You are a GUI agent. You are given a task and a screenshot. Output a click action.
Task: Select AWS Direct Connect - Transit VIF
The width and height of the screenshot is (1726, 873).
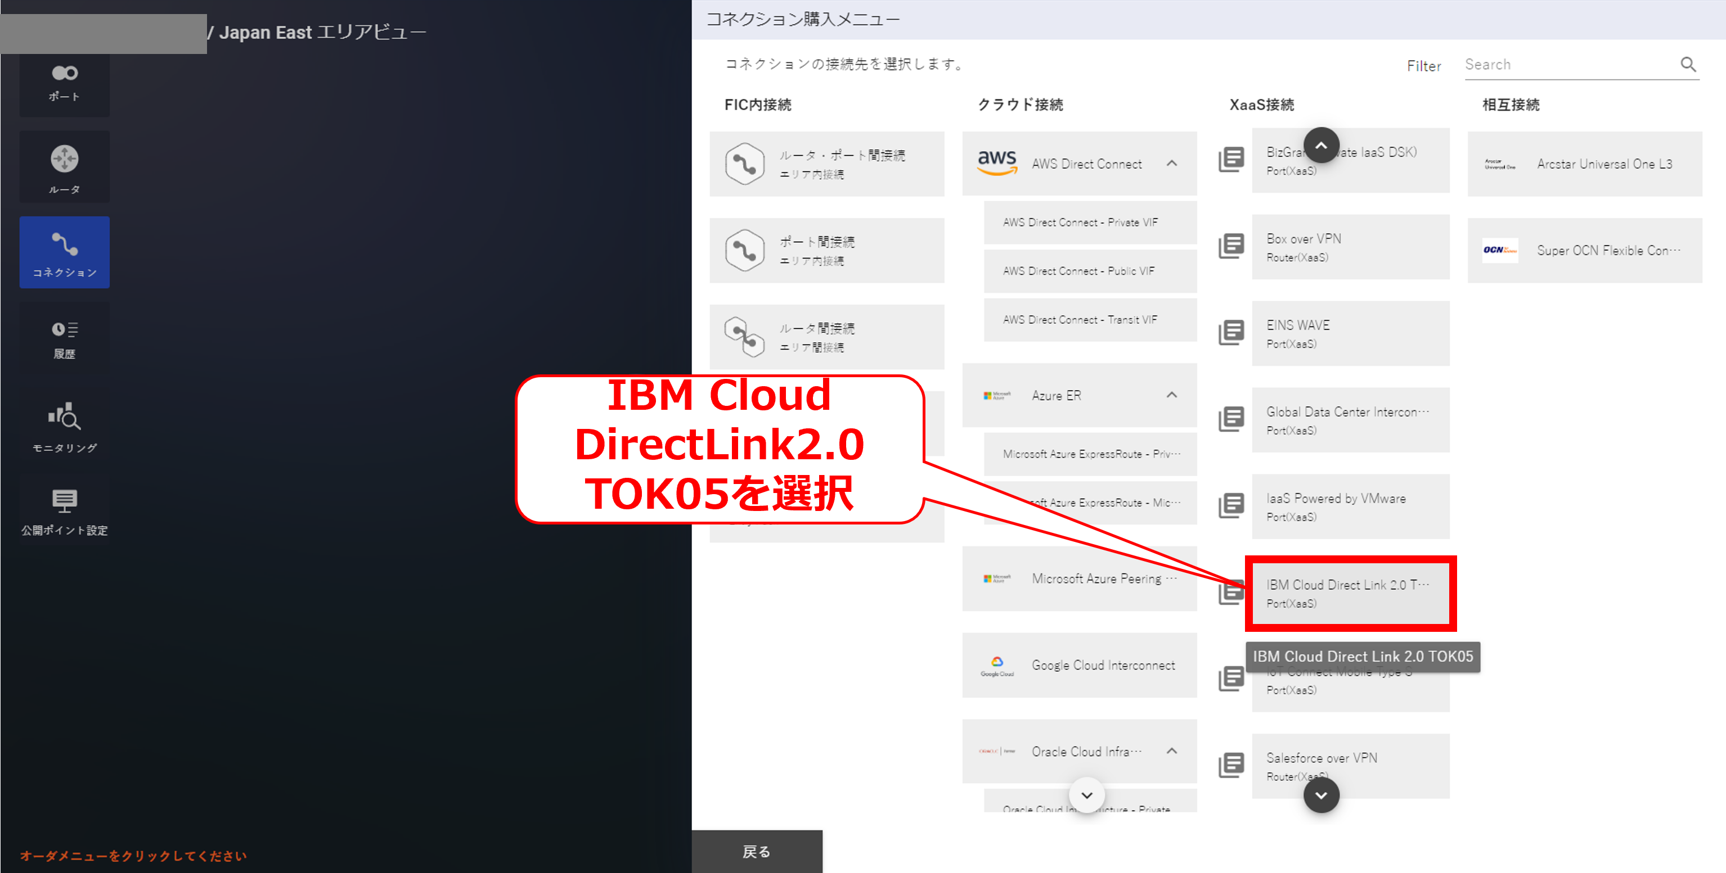point(1080,320)
